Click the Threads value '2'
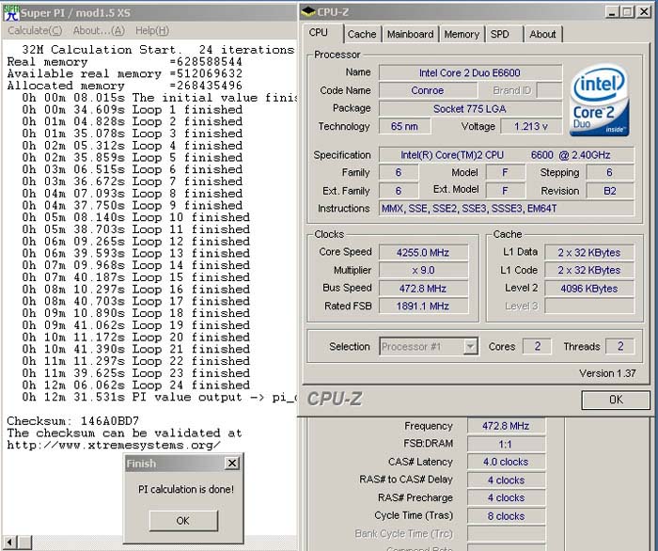The height and width of the screenshot is (551, 658). pyautogui.click(x=619, y=346)
